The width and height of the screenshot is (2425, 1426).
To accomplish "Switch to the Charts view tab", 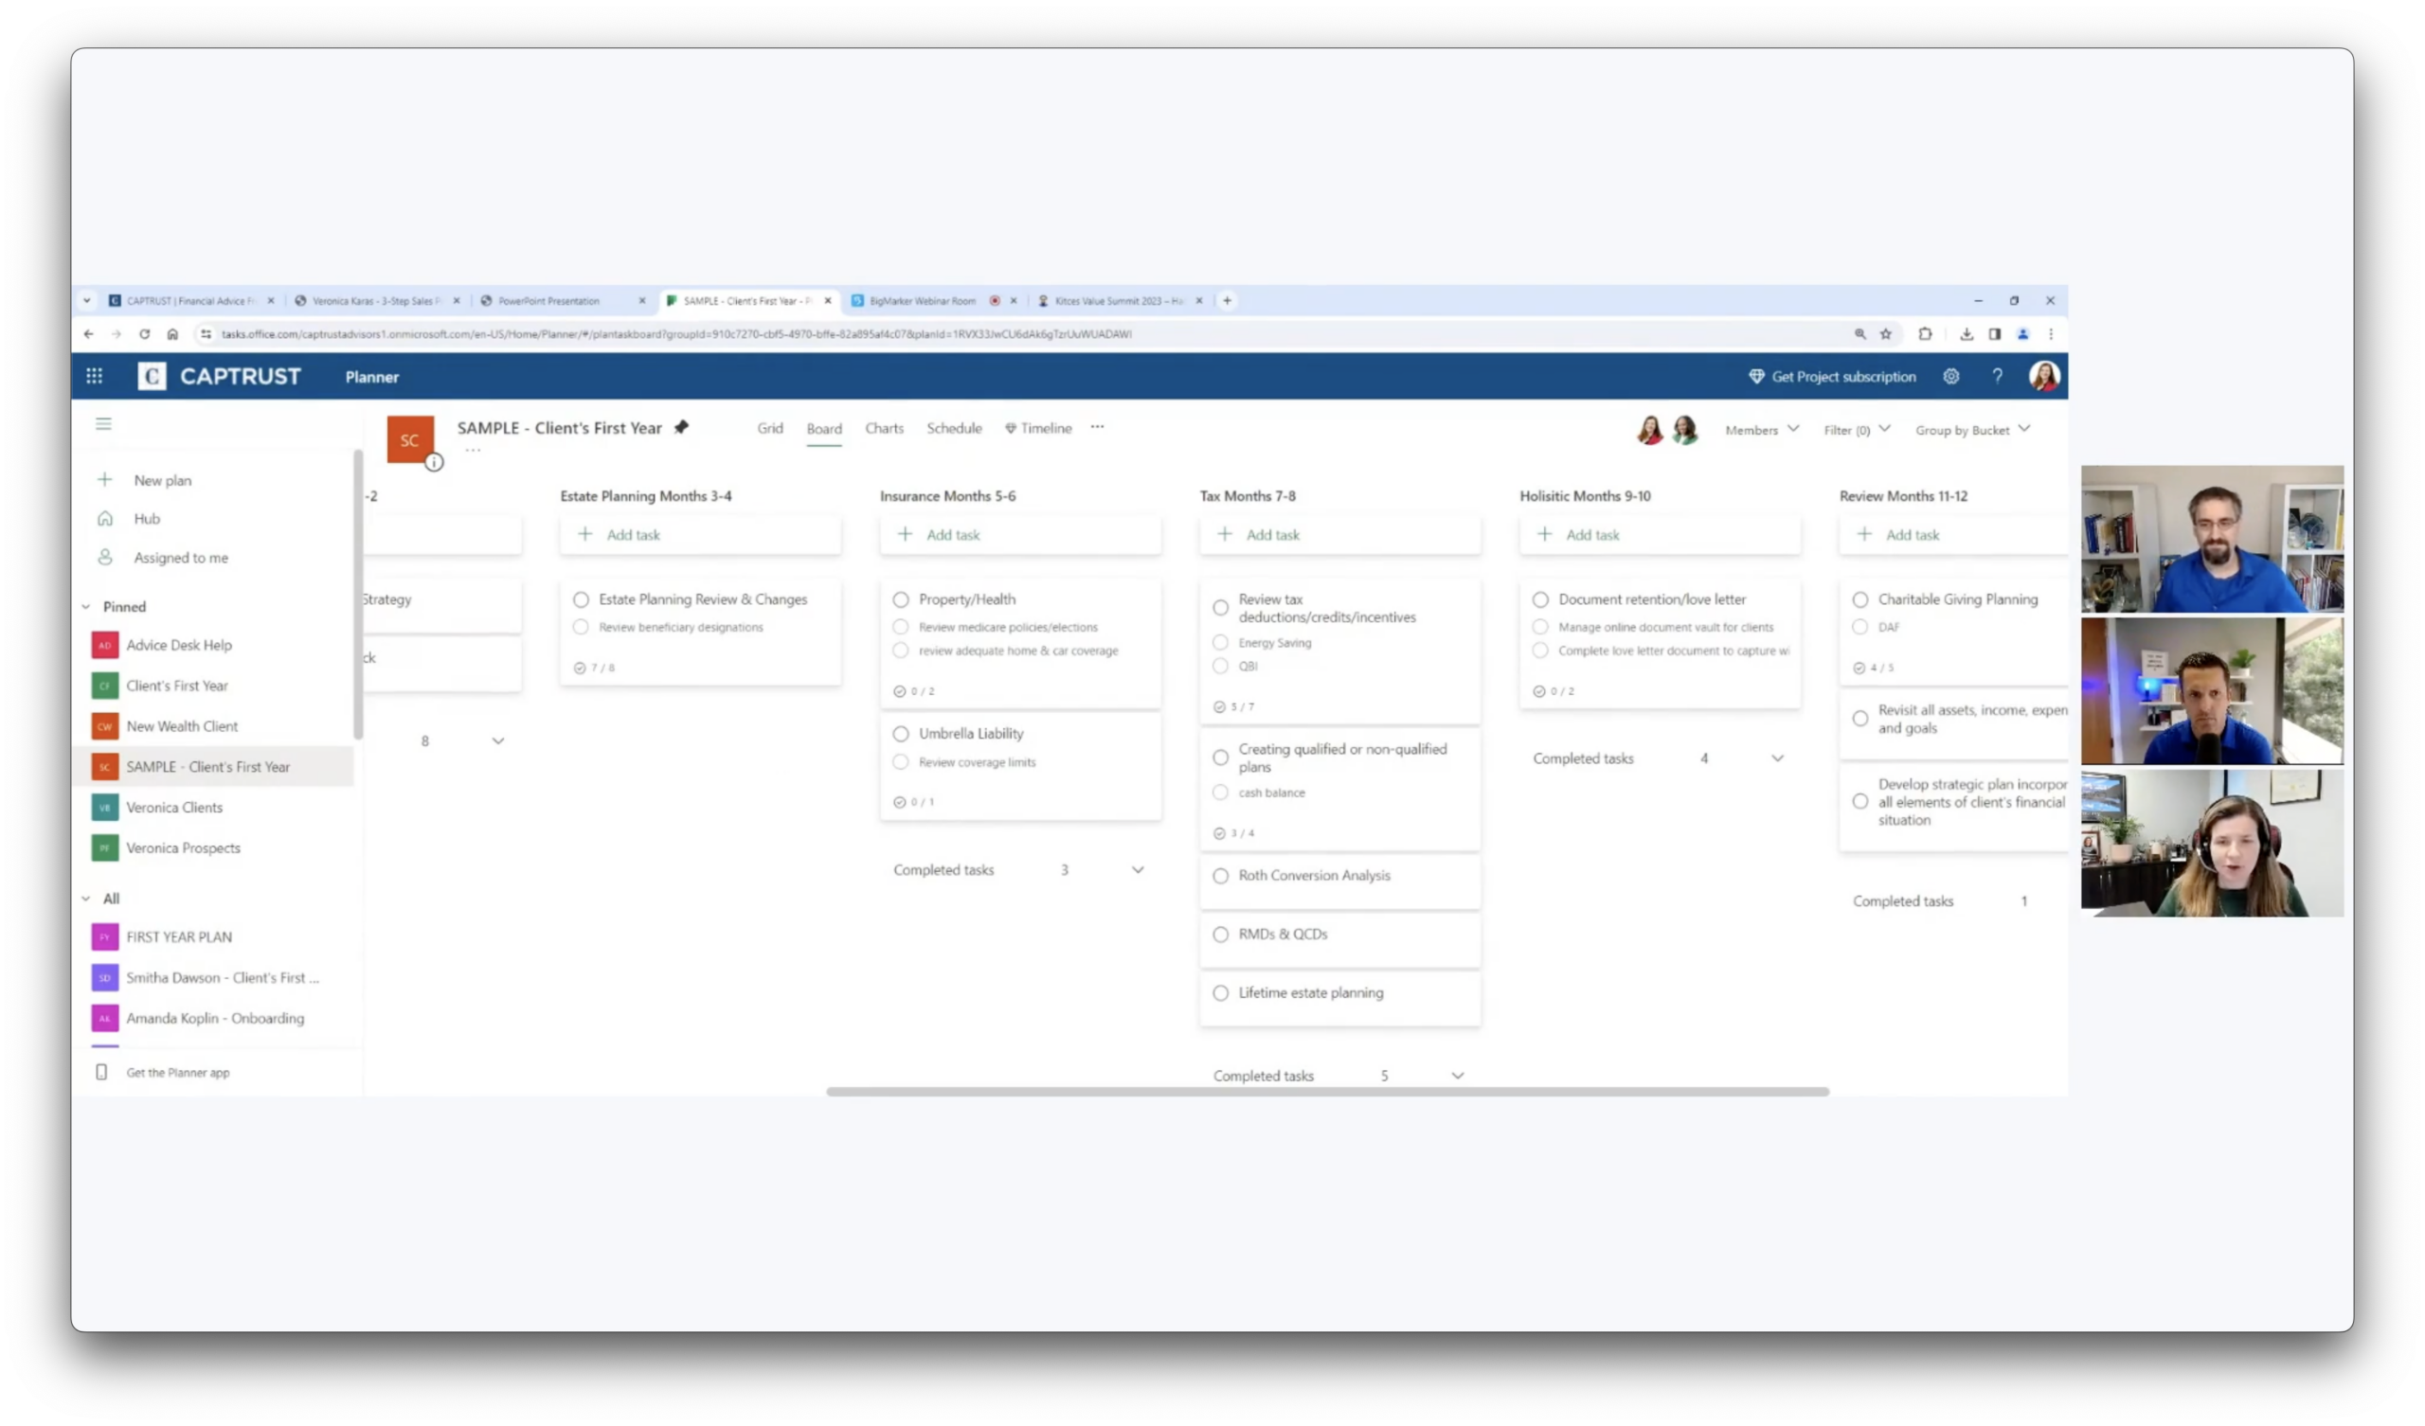I will point(884,428).
